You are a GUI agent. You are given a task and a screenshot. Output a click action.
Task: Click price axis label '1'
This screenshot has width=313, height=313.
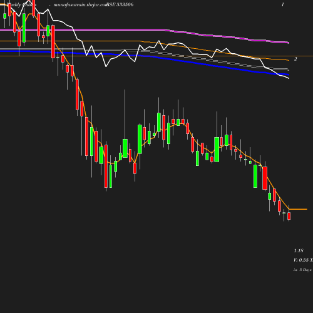click(x=283, y=4)
